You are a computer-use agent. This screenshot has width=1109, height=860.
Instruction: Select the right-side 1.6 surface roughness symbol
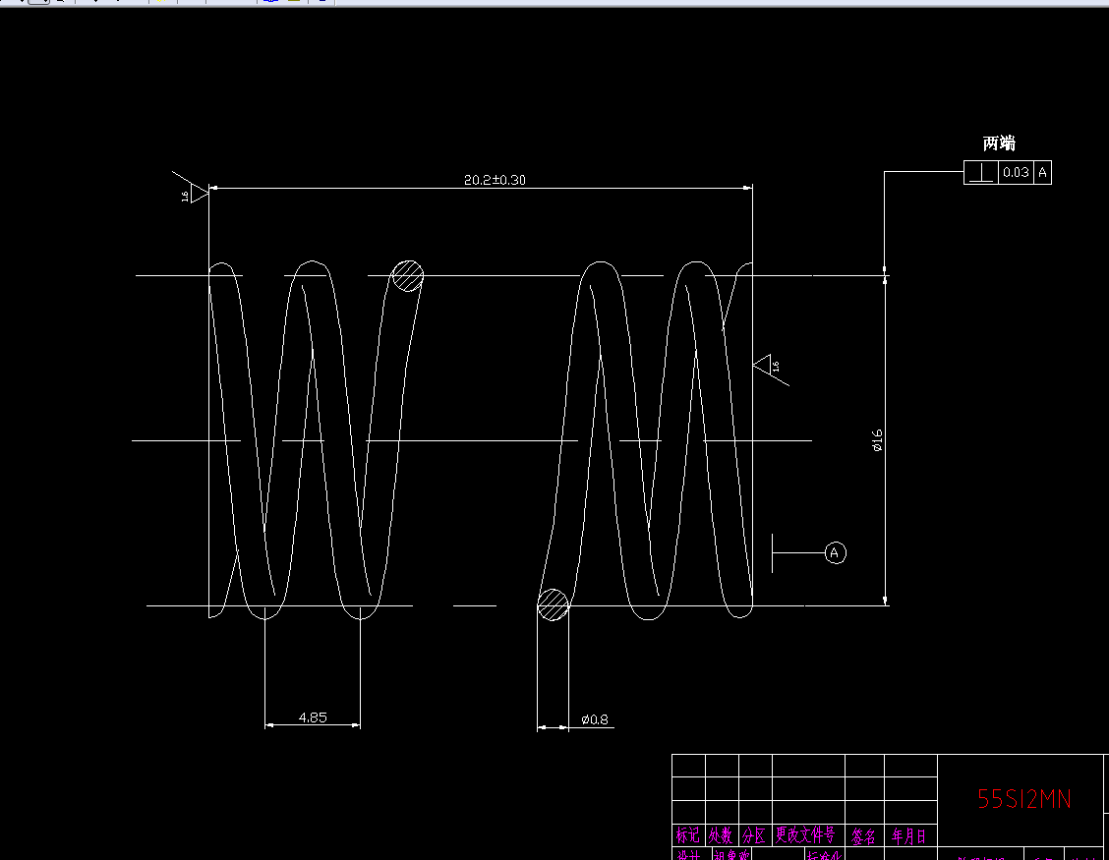(x=770, y=370)
